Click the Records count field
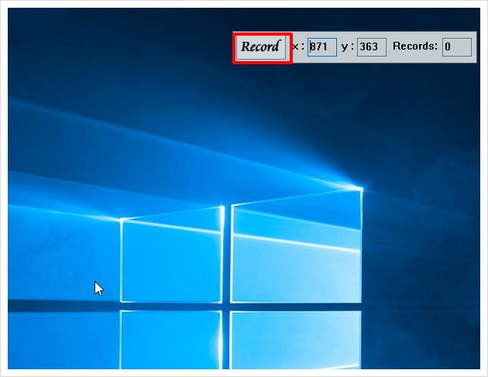The height and width of the screenshot is (377, 488). [x=457, y=47]
